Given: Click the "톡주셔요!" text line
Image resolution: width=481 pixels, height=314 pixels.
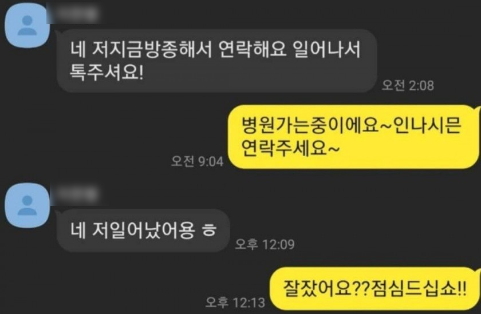Looking at the screenshot, I should coord(107,73).
